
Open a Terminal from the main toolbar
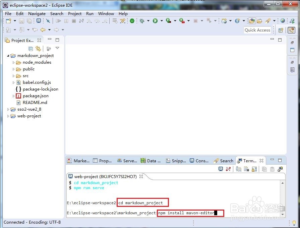point(39,21)
